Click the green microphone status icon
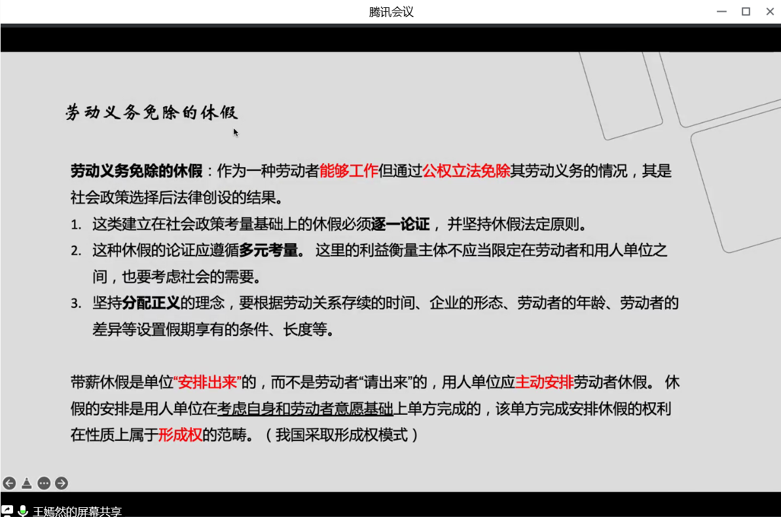This screenshot has height=517, width=781. (23, 511)
